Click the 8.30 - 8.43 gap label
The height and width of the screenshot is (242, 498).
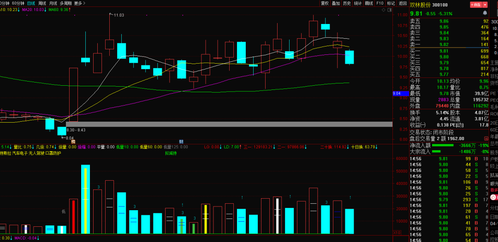(76, 130)
